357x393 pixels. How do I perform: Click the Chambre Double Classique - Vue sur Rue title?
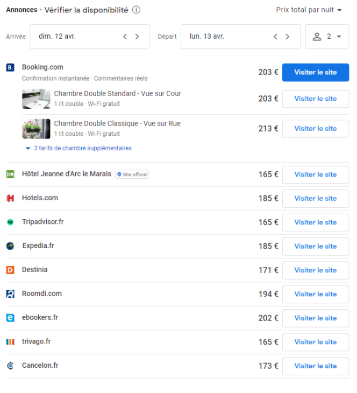(x=117, y=123)
